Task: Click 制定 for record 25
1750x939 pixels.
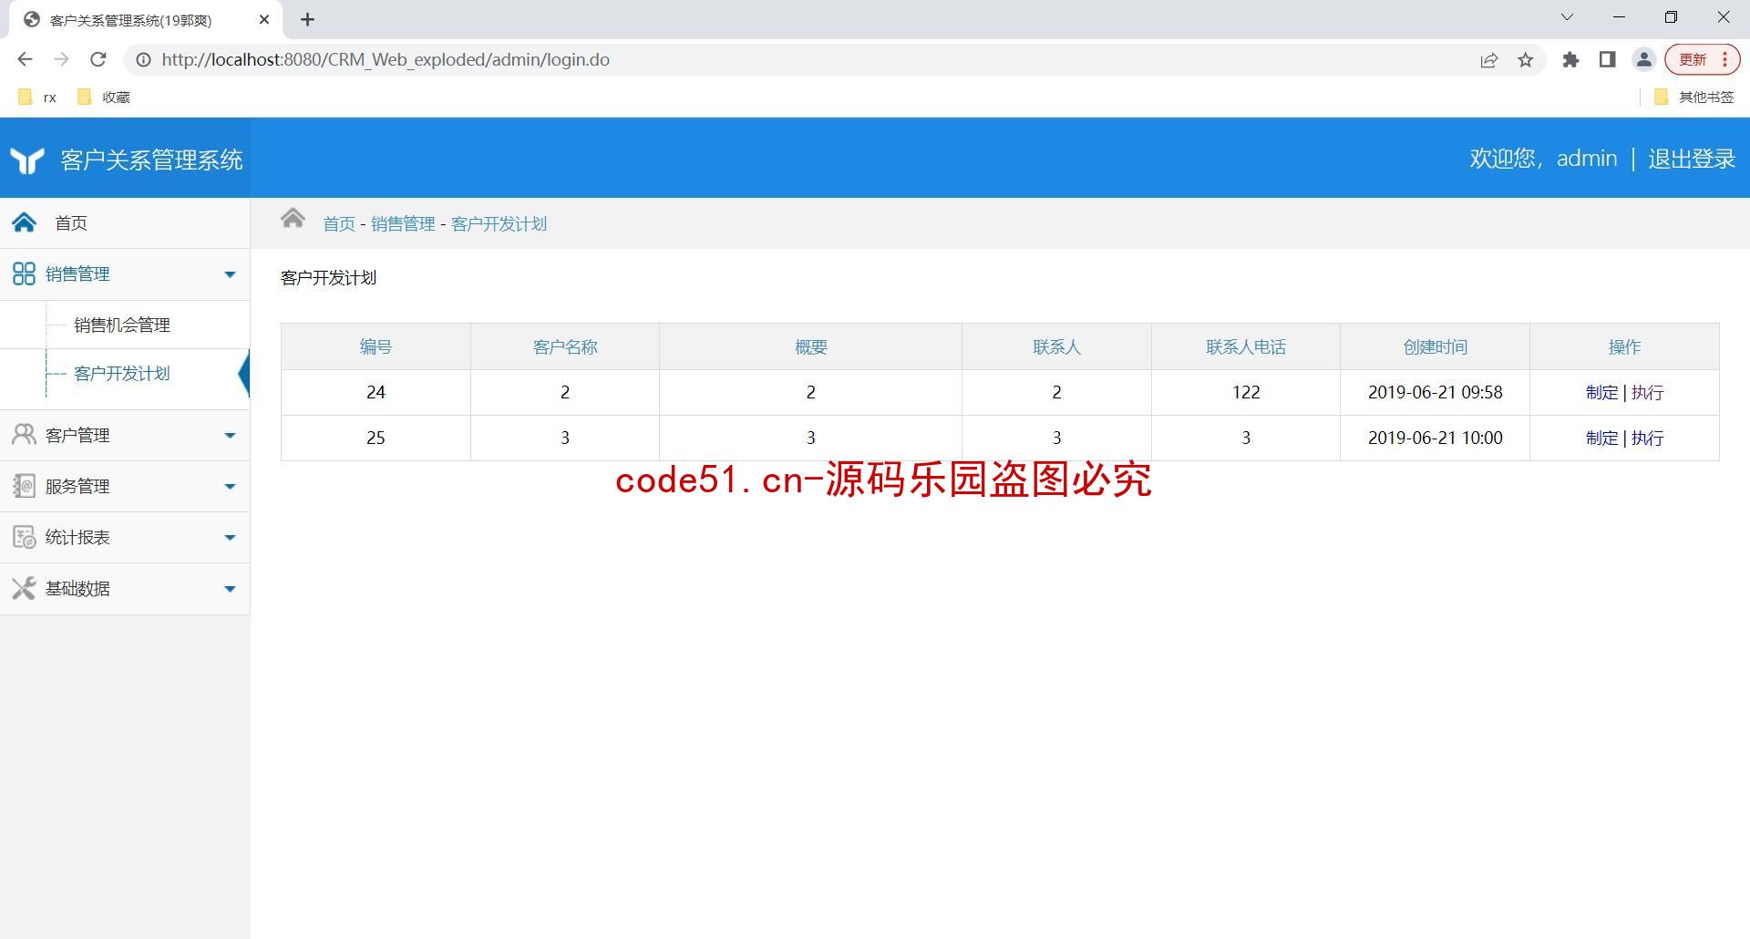Action: 1601,438
